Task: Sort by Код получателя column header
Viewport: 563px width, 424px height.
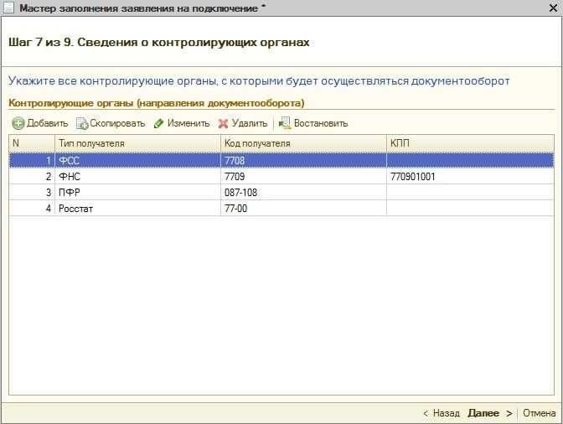Action: [x=303, y=143]
